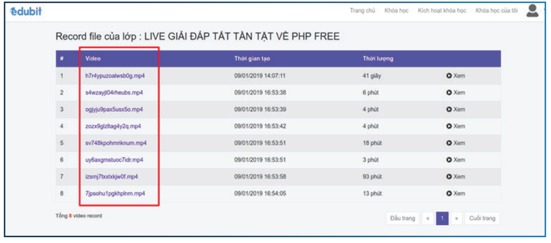Click Xem for the 93 phút video

pyautogui.click(x=456, y=177)
